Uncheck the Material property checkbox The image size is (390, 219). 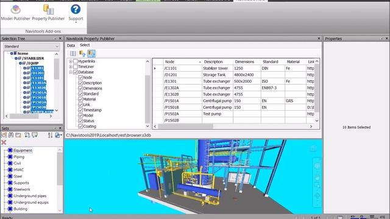coord(80,99)
